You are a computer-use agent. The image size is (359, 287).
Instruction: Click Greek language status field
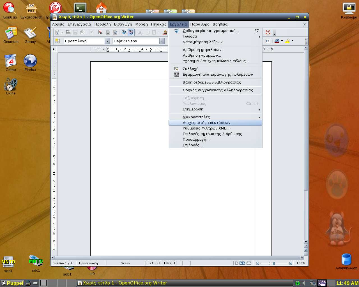click(125, 263)
